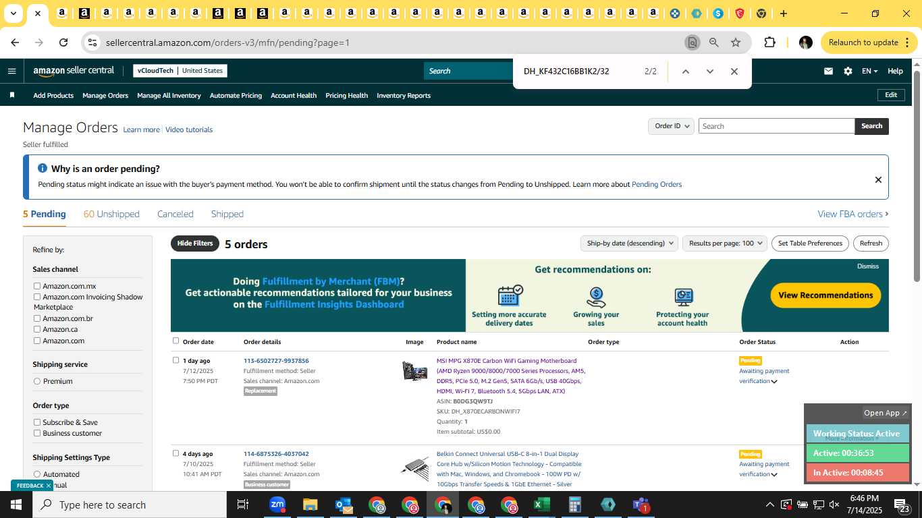
Task: Toggle the select-all orders checkbox in header
Action: pos(176,341)
